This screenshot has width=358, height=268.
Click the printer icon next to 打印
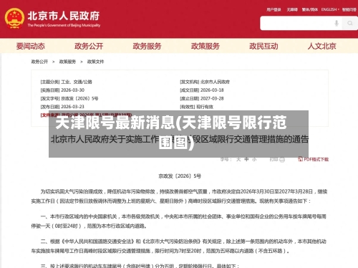282,159
